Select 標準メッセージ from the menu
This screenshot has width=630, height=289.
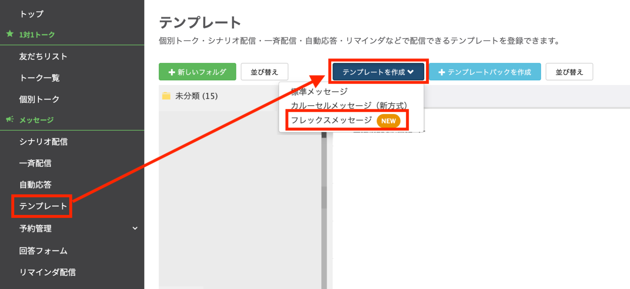tap(319, 92)
